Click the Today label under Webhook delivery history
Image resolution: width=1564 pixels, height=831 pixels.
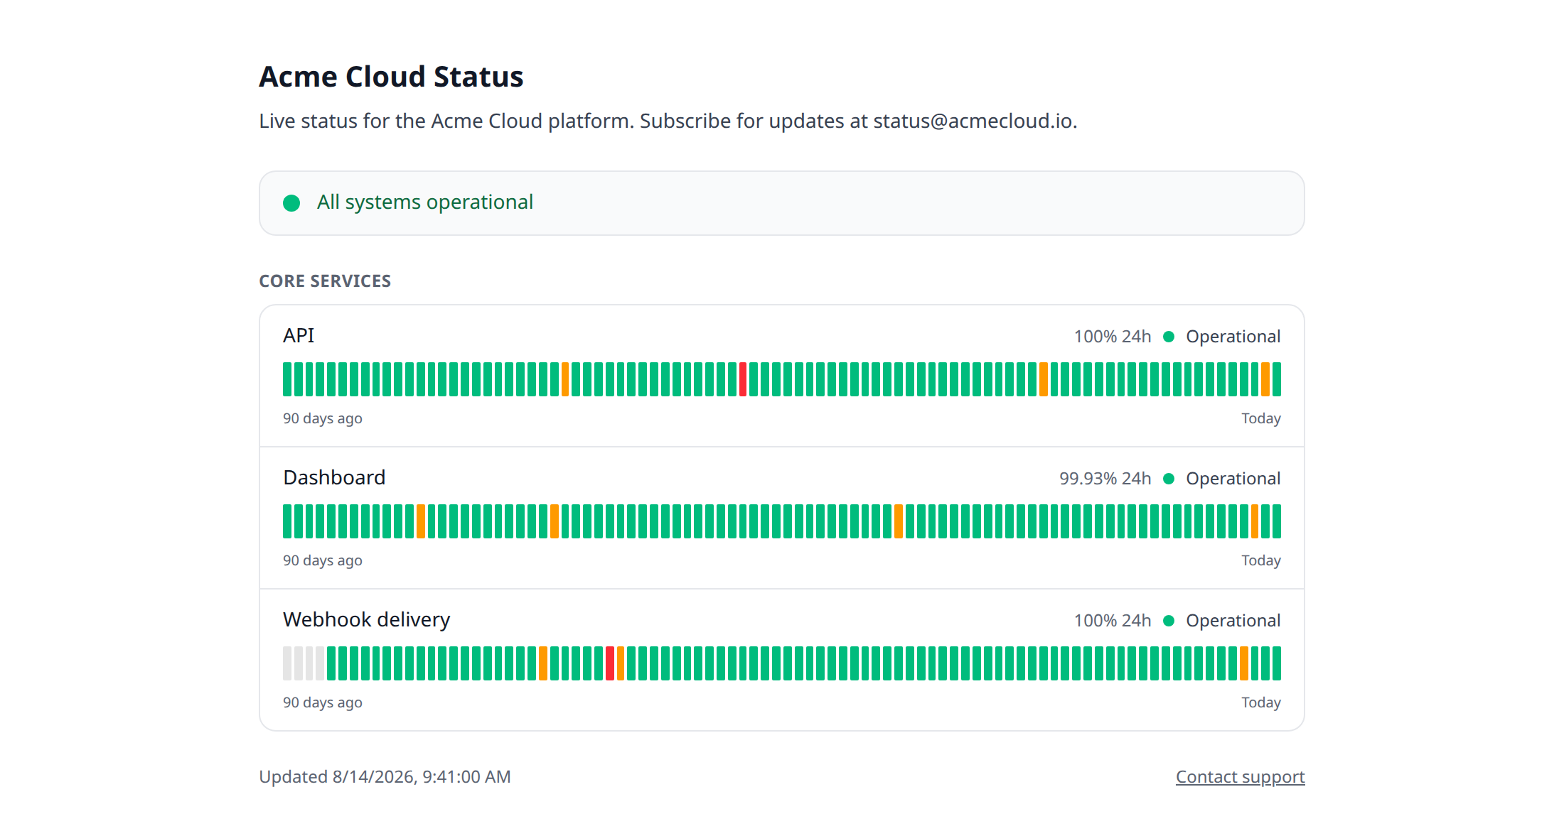(x=1261, y=702)
